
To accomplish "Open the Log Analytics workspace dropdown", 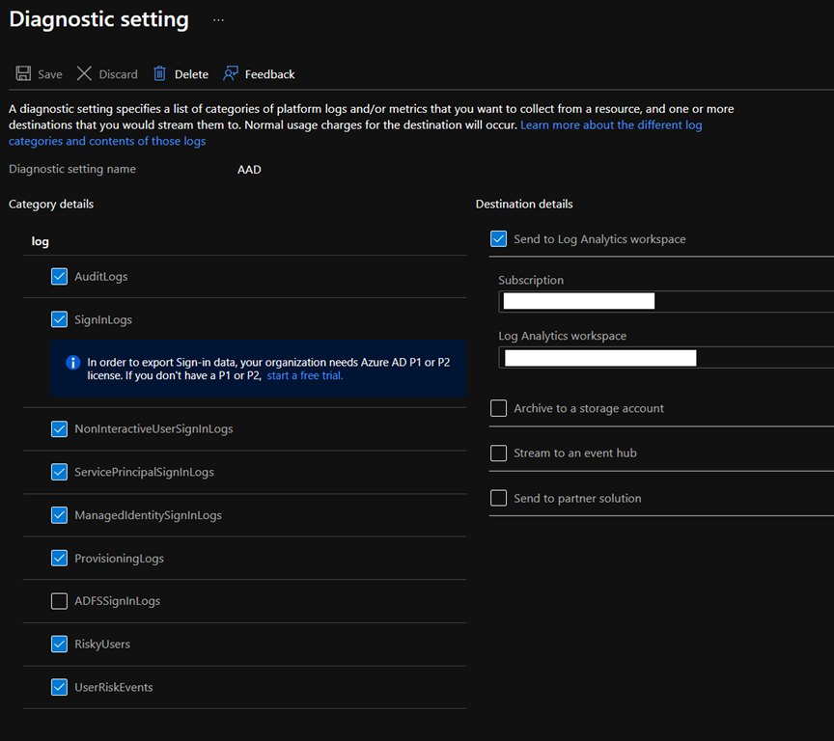I will tap(666, 359).
